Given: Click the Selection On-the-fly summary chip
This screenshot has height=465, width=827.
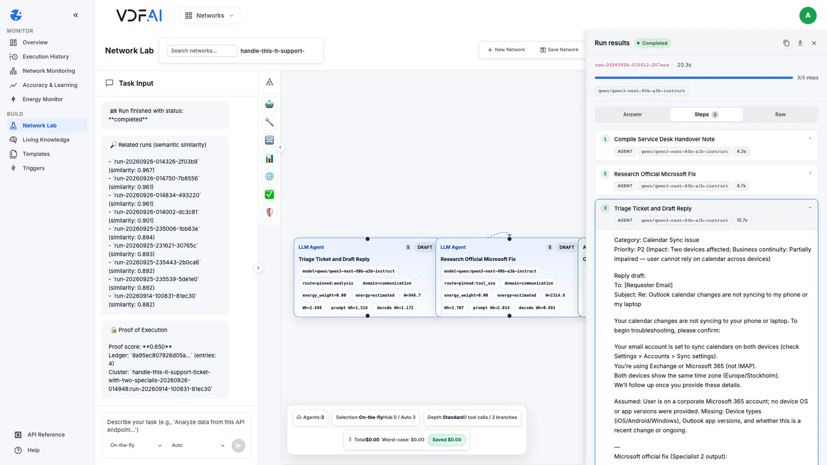Looking at the screenshot, I should pos(376,417).
